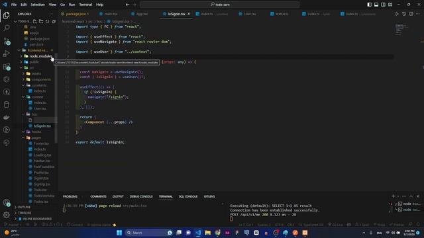The height and width of the screenshot is (238, 424).
Task: Open the Docker whale view in activity bar
Action: click(x=7, y=117)
